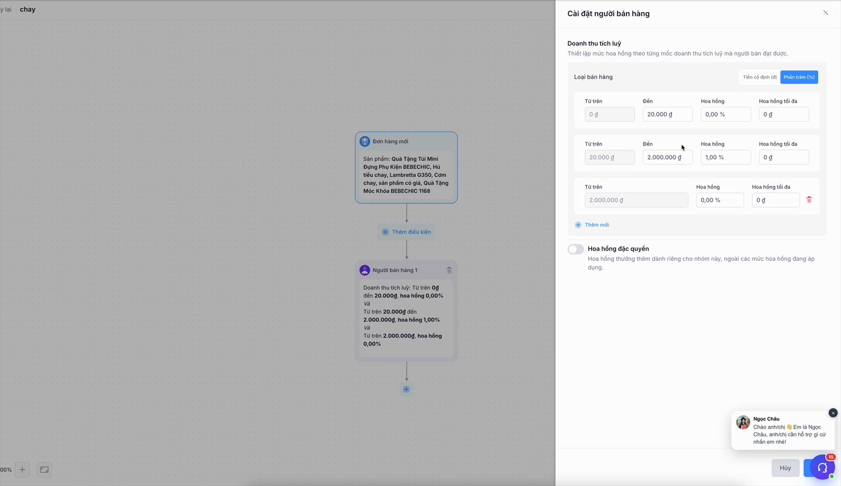841x486 pixels.
Task: Edit second tier Hoa hồng 1,00 % field
Action: (725, 157)
